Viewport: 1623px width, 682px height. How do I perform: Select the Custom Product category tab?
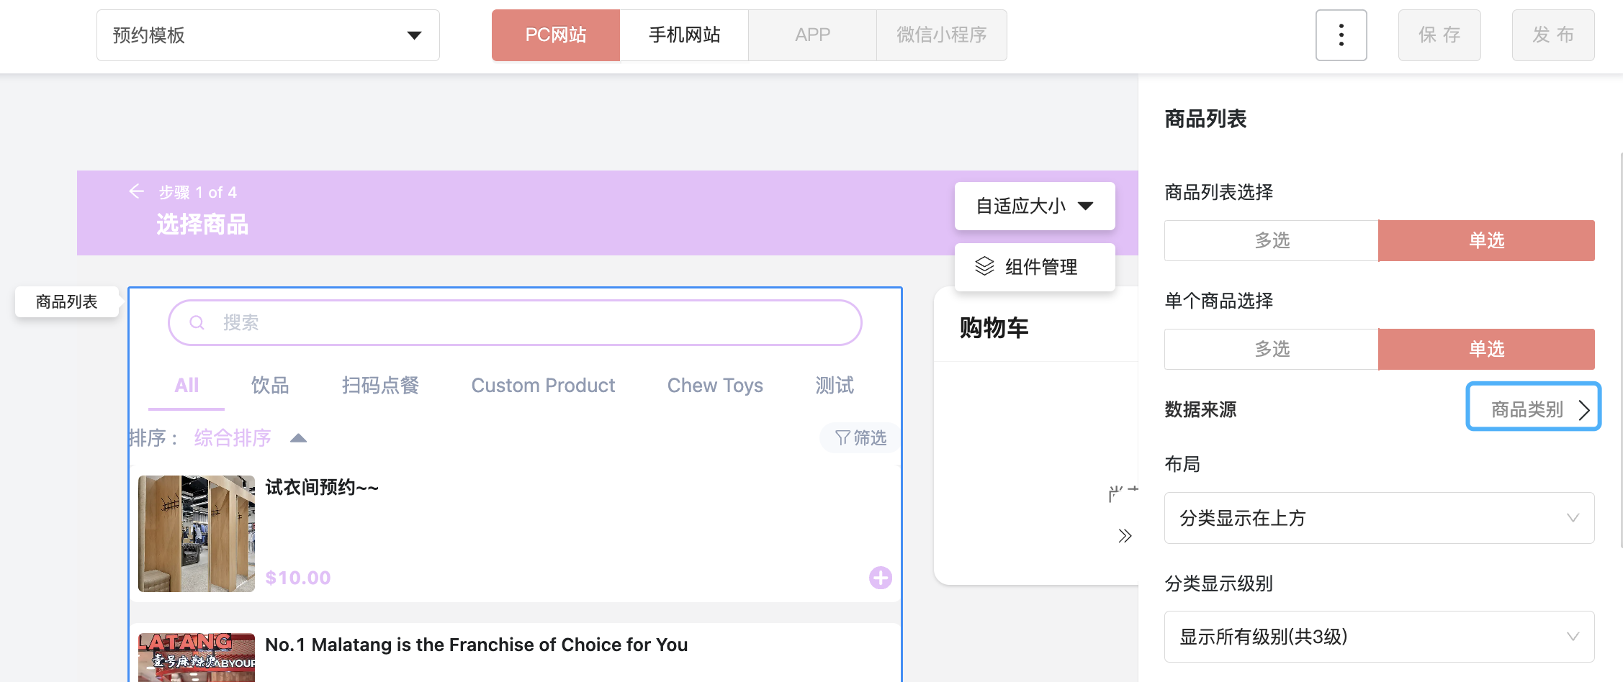tap(543, 386)
